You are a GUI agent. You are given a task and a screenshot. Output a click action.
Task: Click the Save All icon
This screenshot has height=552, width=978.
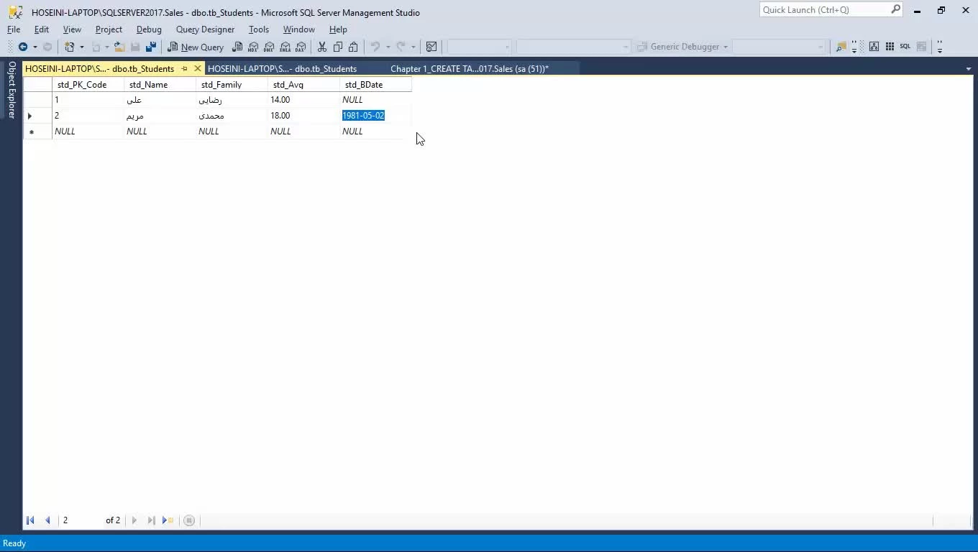pyautogui.click(x=151, y=47)
